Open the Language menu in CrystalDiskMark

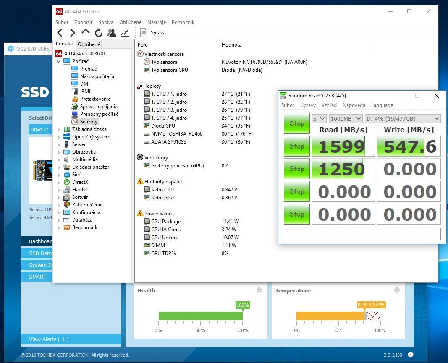[382, 105]
